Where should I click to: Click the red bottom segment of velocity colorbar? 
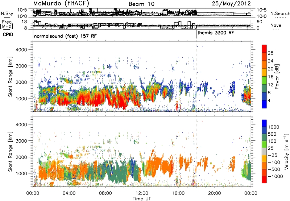264,180
